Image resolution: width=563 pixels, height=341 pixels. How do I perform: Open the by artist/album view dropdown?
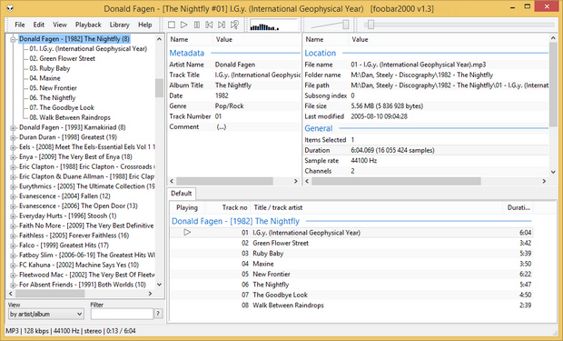coord(46,314)
